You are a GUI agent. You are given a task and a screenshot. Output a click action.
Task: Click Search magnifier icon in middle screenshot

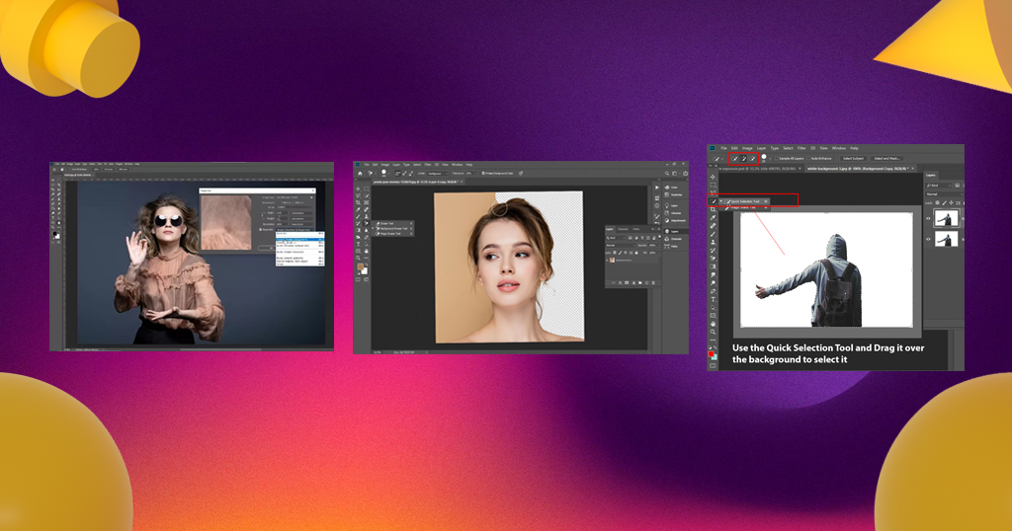(667, 174)
